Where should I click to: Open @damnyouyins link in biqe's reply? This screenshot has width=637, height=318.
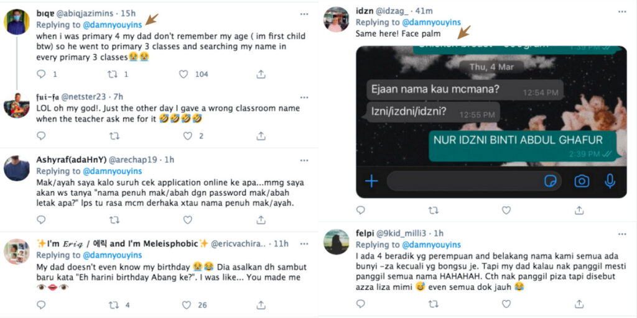[112, 25]
